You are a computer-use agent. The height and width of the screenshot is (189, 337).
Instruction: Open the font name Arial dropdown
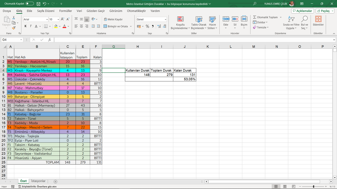(47, 19)
